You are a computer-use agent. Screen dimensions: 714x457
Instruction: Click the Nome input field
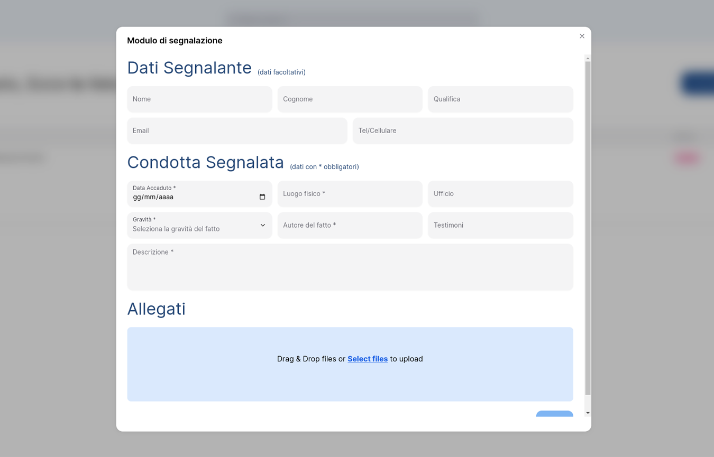199,99
